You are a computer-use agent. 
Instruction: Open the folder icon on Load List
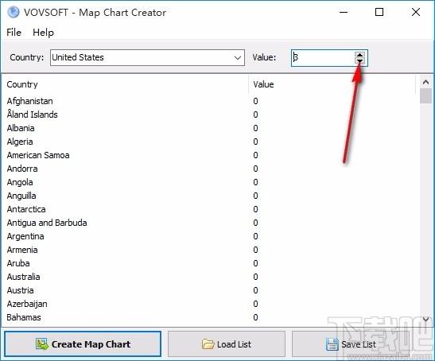(208, 344)
